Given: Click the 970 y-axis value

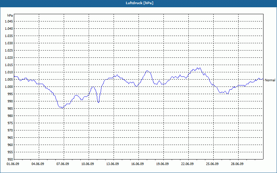Looking at the screenshot, I should point(10,130).
